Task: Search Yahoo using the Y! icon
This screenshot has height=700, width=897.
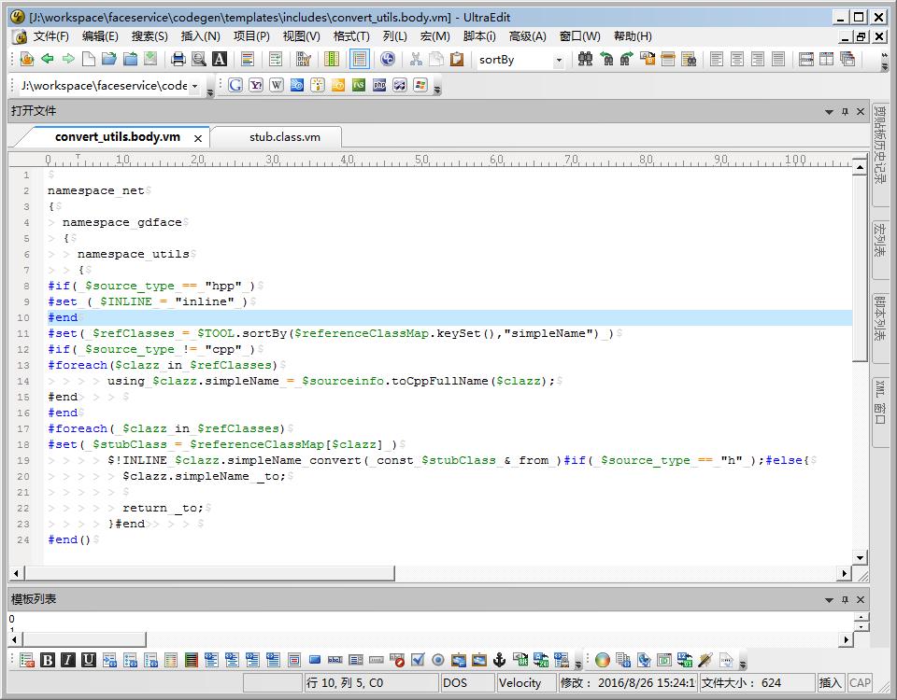Action: 256,85
